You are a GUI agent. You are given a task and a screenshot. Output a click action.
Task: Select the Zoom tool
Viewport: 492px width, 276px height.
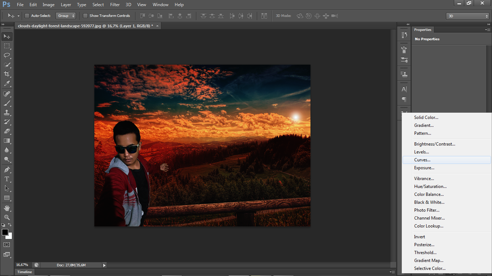(x=7, y=217)
